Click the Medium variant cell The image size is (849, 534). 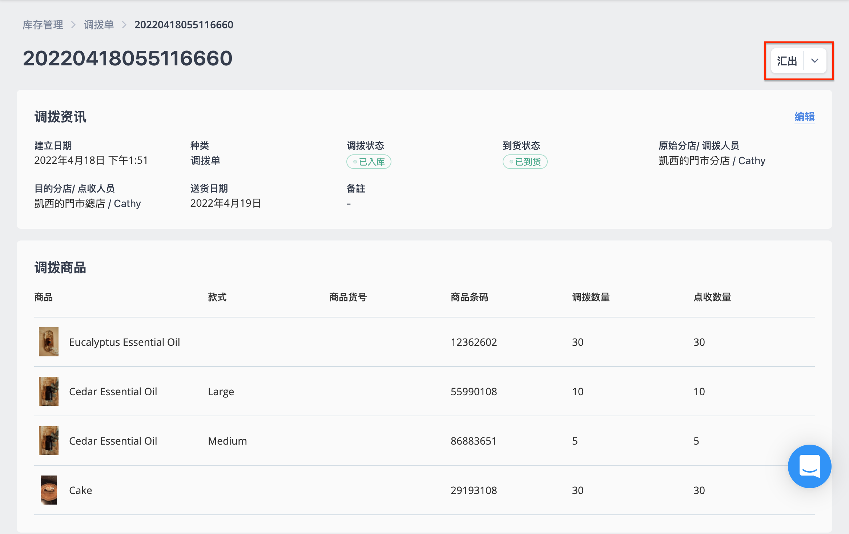pyautogui.click(x=228, y=441)
